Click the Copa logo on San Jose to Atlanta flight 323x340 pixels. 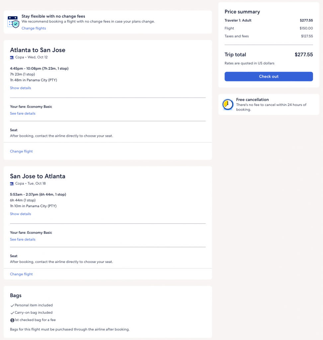(12, 184)
